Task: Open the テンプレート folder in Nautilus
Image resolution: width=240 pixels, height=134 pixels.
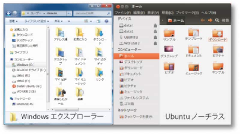Action: [193, 34]
